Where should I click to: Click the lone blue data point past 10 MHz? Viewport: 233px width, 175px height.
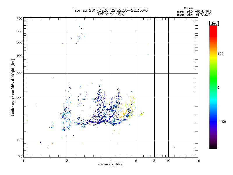(174, 147)
